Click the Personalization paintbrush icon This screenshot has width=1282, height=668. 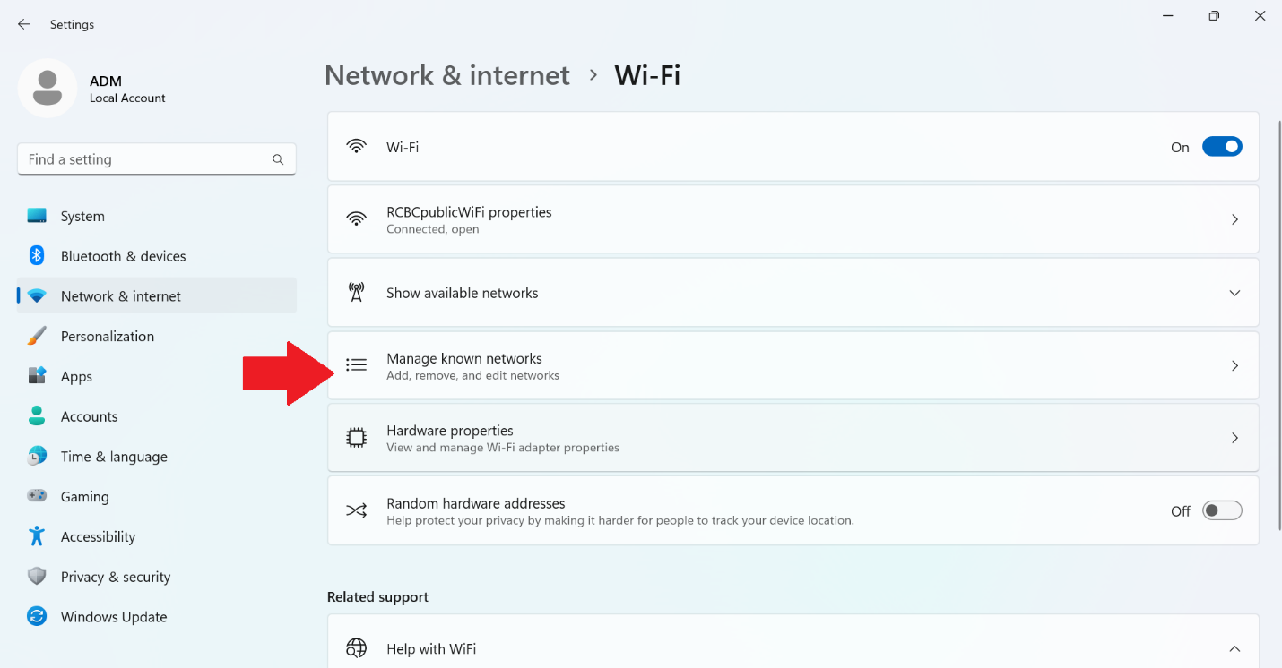[37, 337]
